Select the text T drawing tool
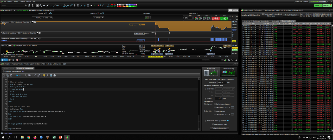333x140 pixels. 88,5
